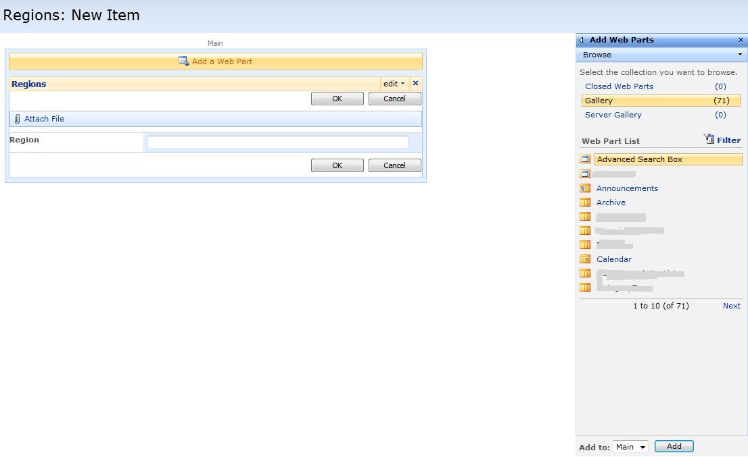This screenshot has width=748, height=457.
Task: Open the Add to zone dropdown showing Main
Action: point(630,446)
